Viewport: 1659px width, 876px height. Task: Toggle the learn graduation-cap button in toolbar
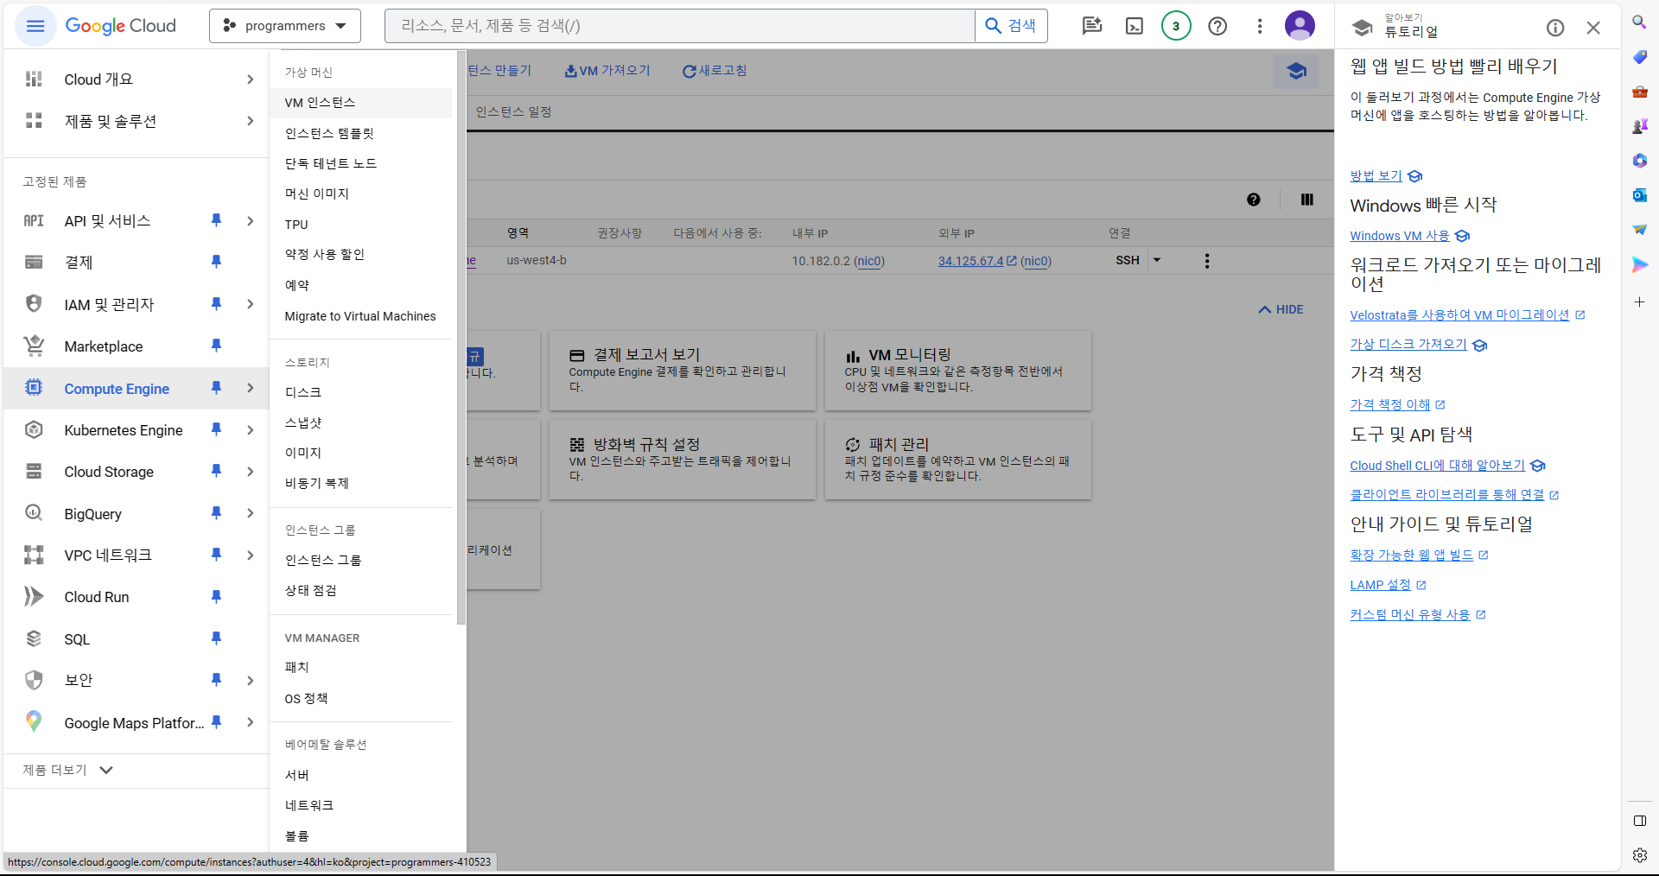[1296, 71]
